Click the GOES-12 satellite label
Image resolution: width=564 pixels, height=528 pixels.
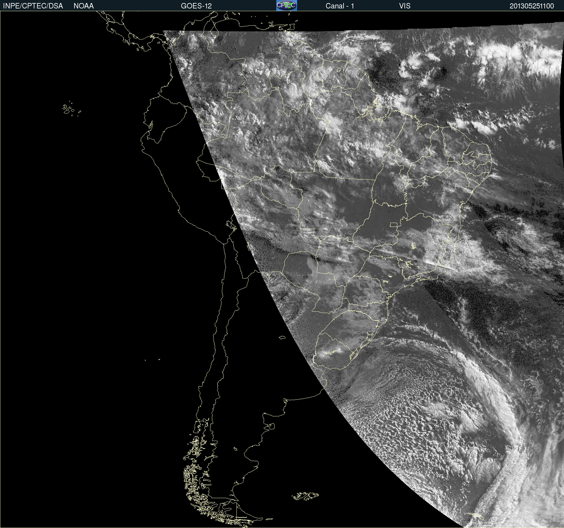196,6
